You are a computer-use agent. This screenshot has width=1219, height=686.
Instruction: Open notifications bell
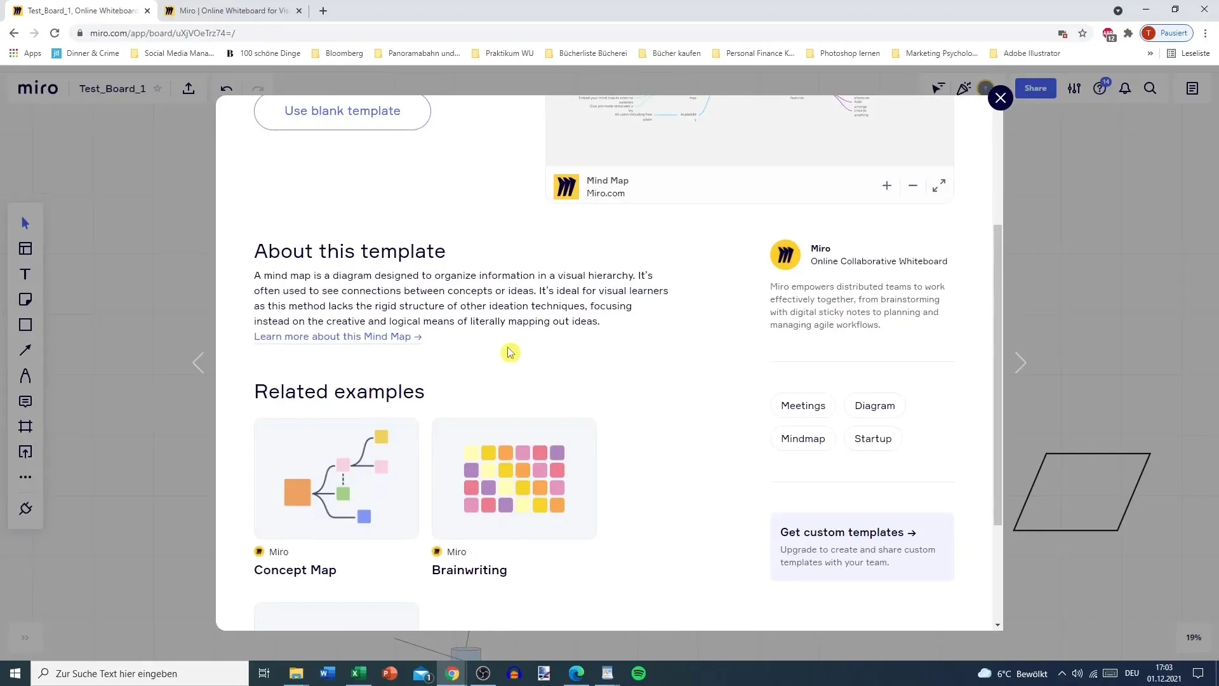1125,88
